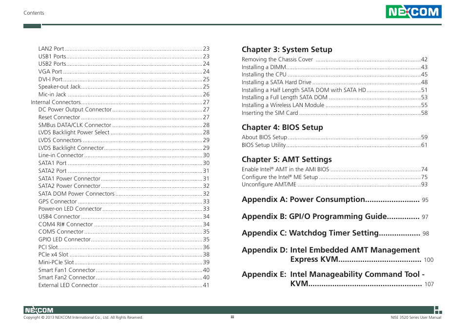Screen dimensions: 465x327
Task: Open SMBus DATA/CLK Connector entry
Action: tap(124, 125)
